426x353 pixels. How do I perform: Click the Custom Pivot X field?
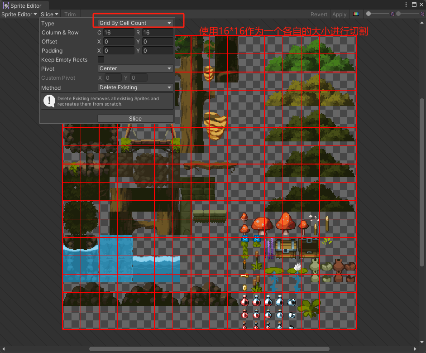click(x=112, y=78)
